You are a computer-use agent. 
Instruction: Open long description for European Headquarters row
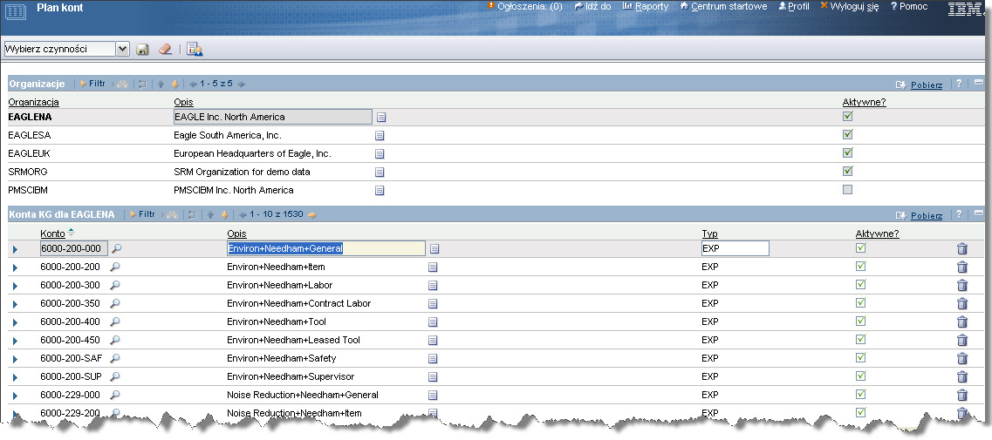[380, 153]
